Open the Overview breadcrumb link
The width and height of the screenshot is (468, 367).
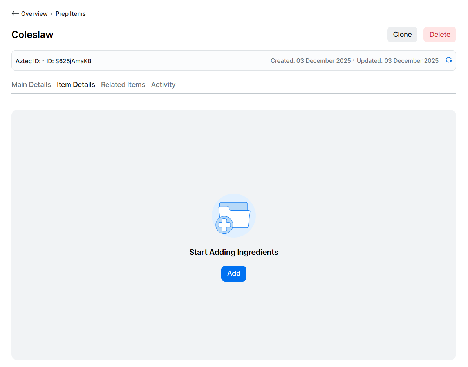(34, 14)
